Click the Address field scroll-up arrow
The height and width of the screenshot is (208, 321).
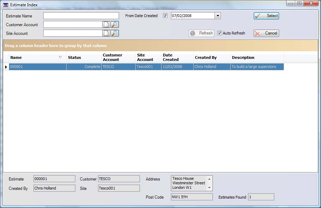tap(210, 178)
